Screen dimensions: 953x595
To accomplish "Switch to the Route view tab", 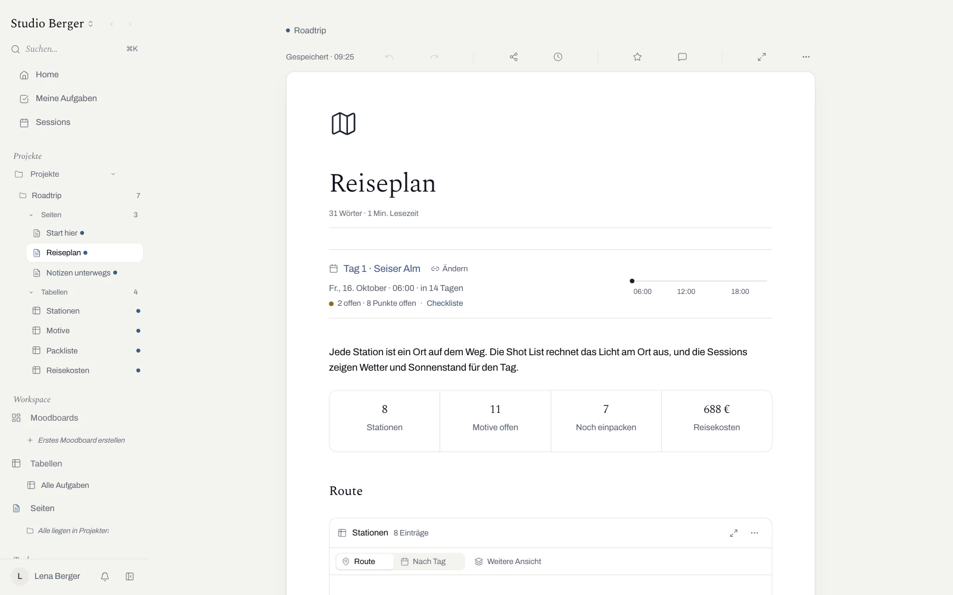I will [x=365, y=562].
